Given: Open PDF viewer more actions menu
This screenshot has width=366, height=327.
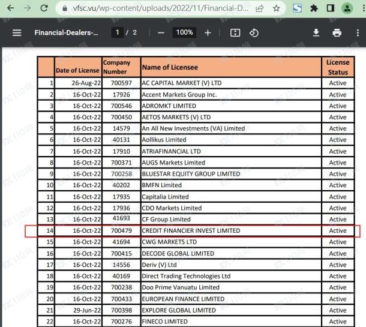Looking at the screenshot, I should (x=358, y=33).
